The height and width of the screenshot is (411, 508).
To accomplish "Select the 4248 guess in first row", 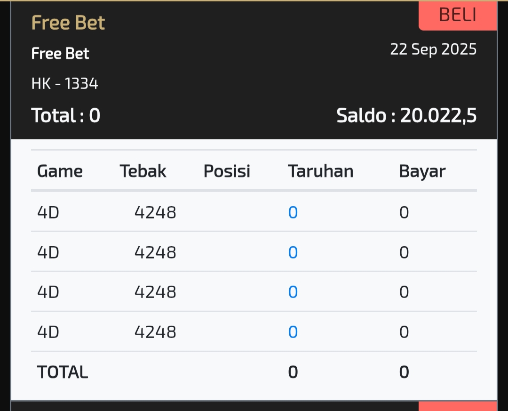I will point(155,213).
